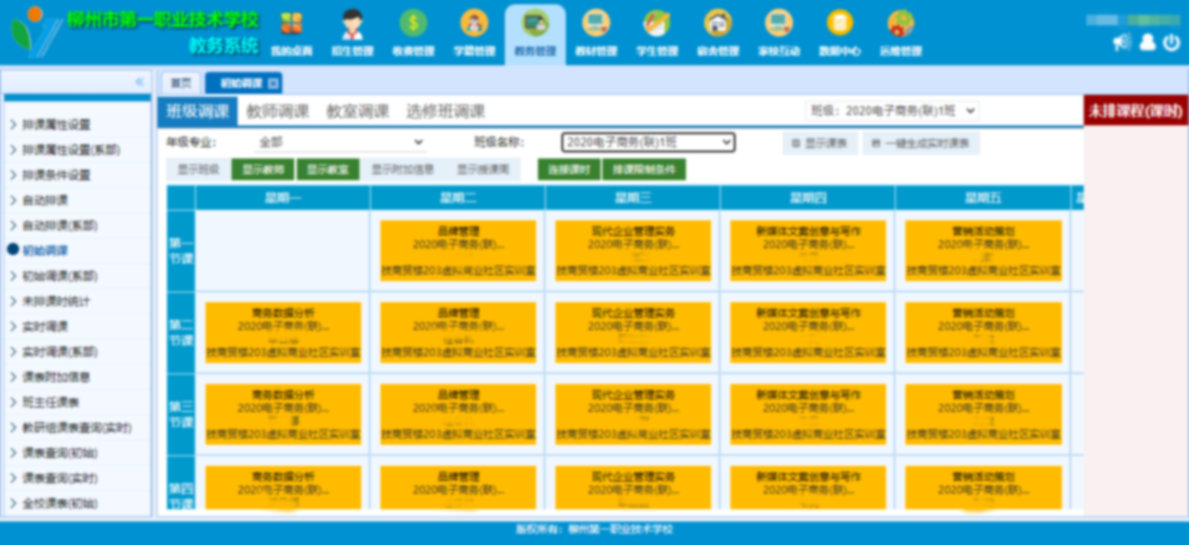Click the 未排课程(课时) red header
The width and height of the screenshot is (1189, 545).
pyautogui.click(x=1136, y=111)
